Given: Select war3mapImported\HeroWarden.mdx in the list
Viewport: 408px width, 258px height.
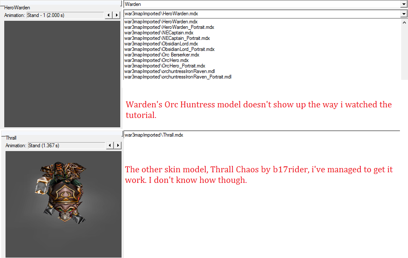Looking at the screenshot, I should [161, 22].
